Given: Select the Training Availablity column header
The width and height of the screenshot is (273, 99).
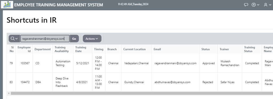Looking at the screenshot, I should click(x=62, y=49).
